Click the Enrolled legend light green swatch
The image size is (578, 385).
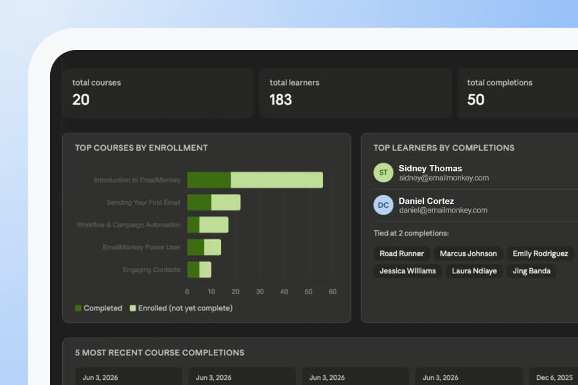coord(133,308)
